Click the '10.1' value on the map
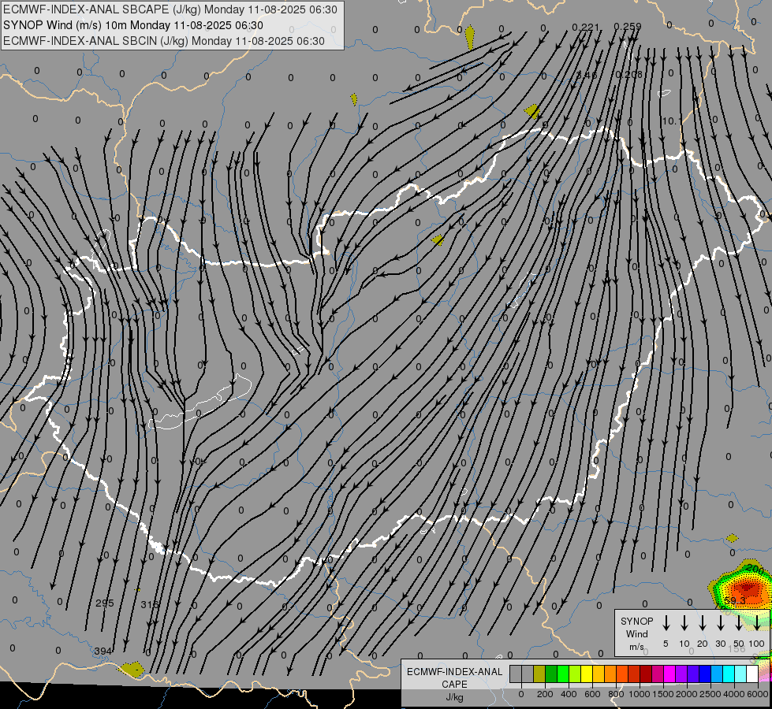772x709 pixels. pyautogui.click(x=670, y=121)
